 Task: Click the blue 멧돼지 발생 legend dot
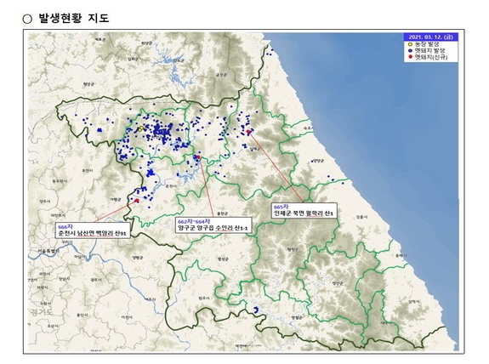pos(410,50)
